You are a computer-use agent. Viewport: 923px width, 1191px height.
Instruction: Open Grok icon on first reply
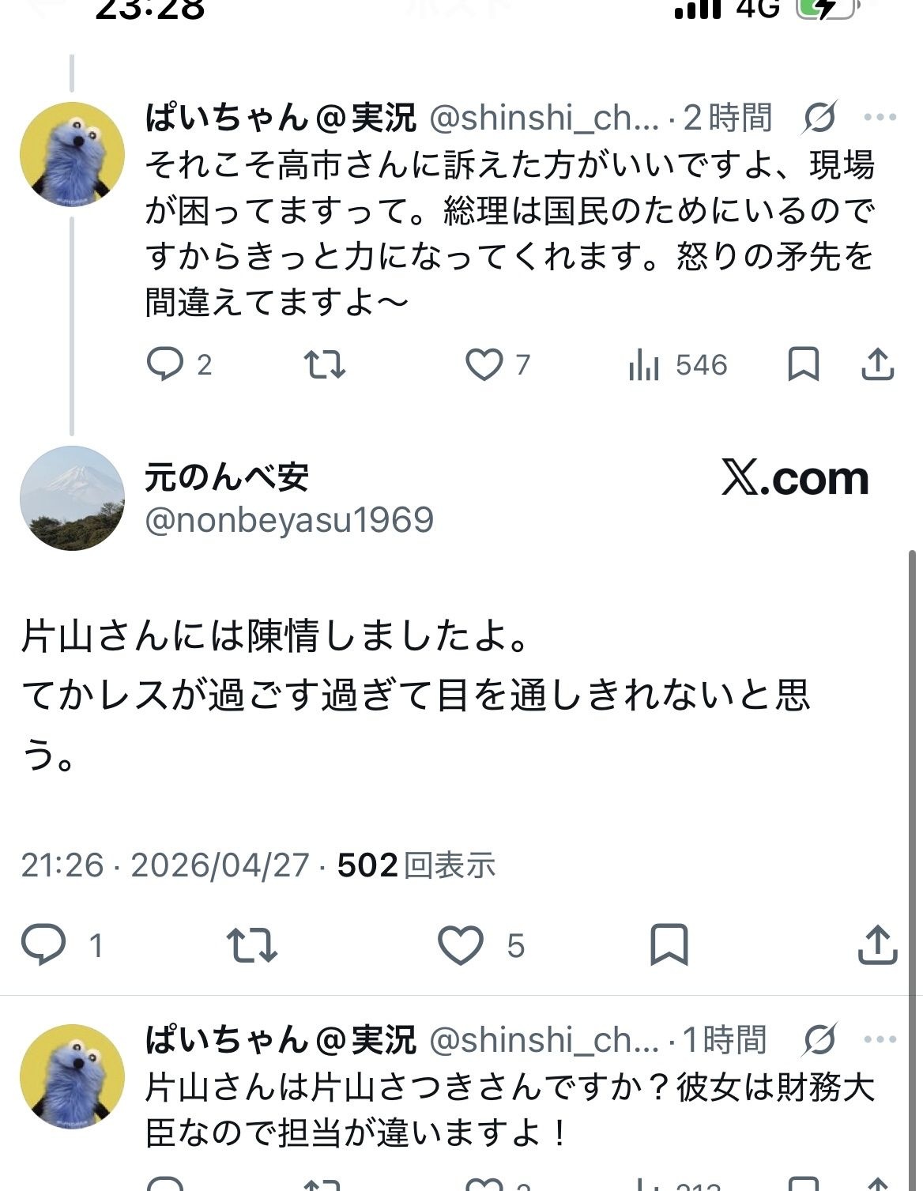pos(819,119)
